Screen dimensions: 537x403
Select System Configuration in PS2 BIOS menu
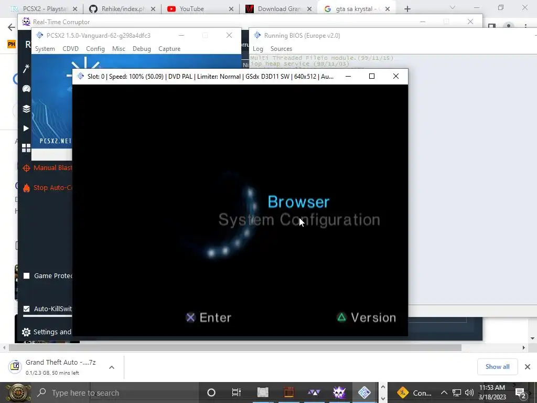pyautogui.click(x=299, y=220)
